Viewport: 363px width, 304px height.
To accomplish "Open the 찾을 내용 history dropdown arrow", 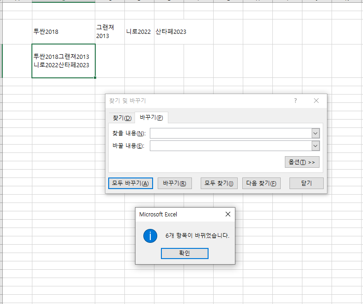I will 315,133.
